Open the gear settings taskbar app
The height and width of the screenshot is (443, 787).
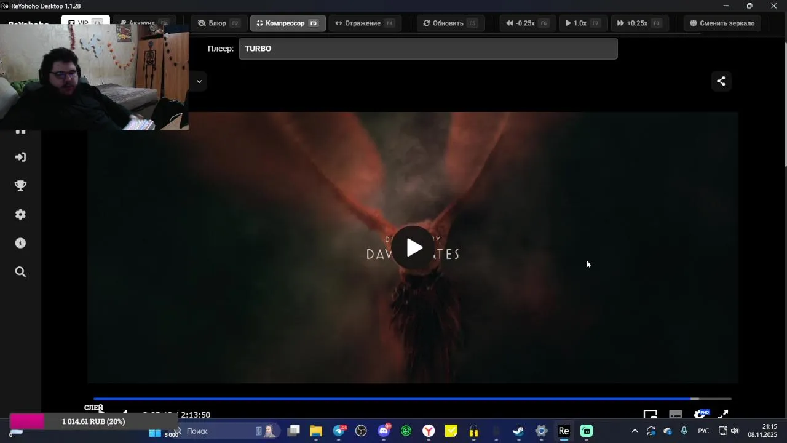click(x=541, y=431)
